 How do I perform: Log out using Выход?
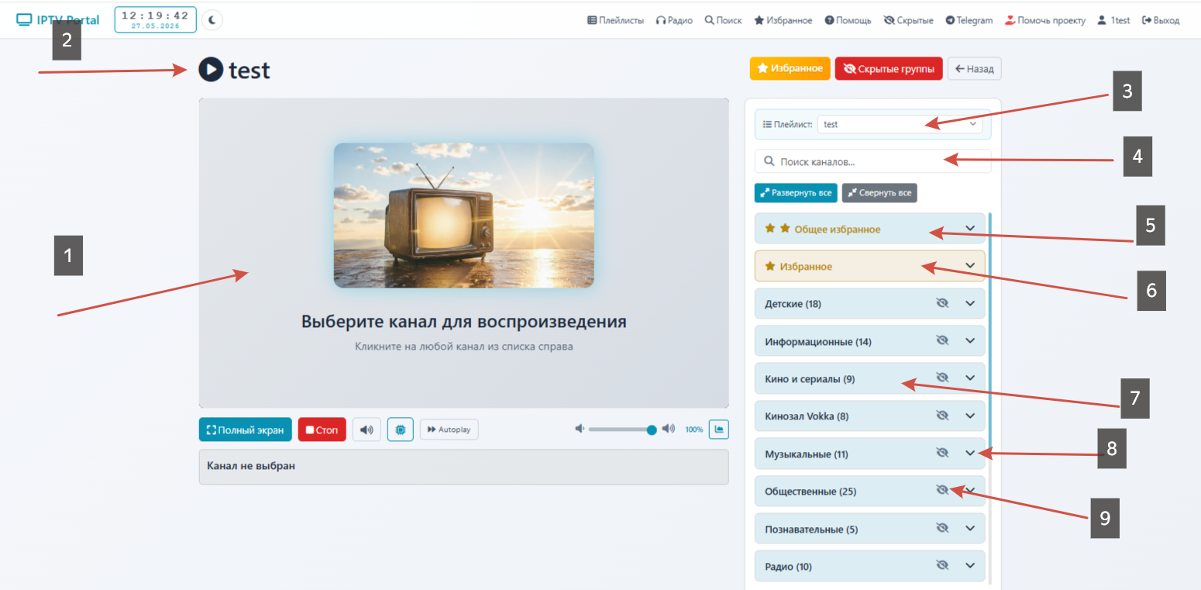coord(1161,21)
